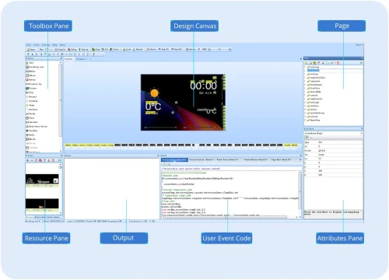Click the zoom slider in the toolbar
This screenshot has width=389, height=280.
click(x=219, y=49)
